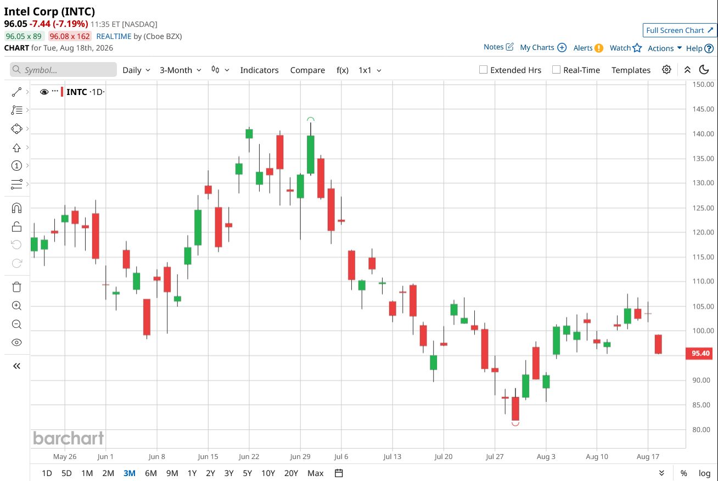
Task: Expand the trend line tool submenu arrow
Action: pyautogui.click(x=27, y=92)
